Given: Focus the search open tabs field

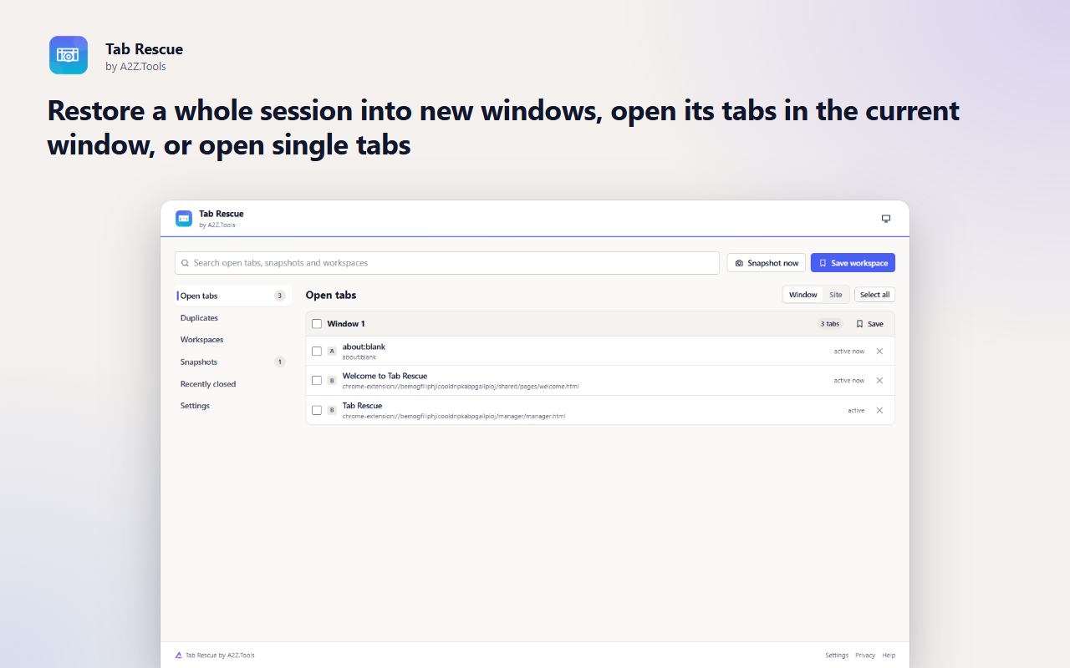Looking at the screenshot, I should pyautogui.click(x=447, y=263).
